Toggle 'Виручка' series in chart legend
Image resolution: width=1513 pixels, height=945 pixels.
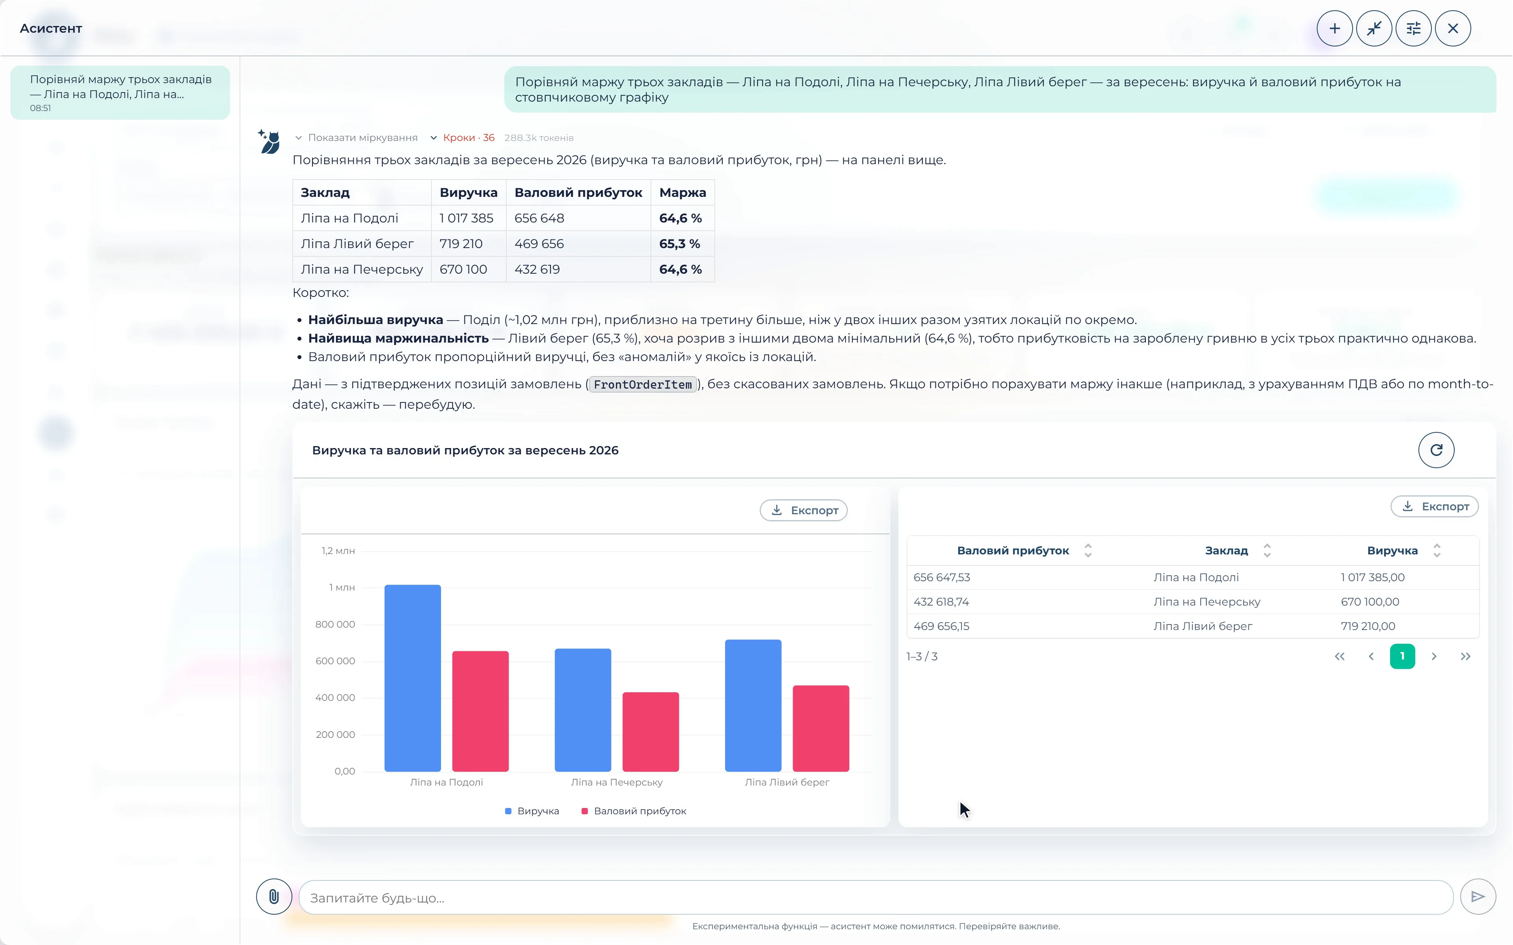point(532,811)
